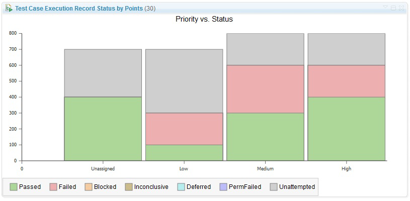The height and width of the screenshot is (201, 410).
Task: Click the Failed red legend swatch
Action: 53,187
